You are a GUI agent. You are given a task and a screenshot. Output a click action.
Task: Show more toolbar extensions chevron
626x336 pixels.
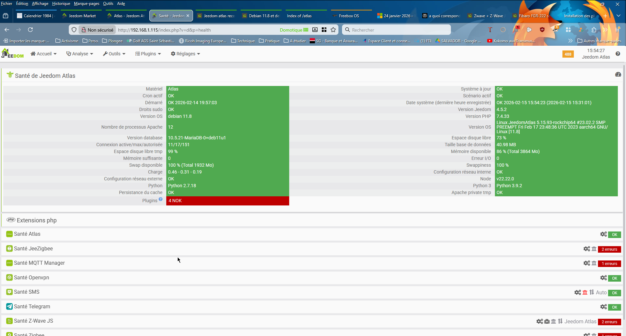[x=605, y=30]
